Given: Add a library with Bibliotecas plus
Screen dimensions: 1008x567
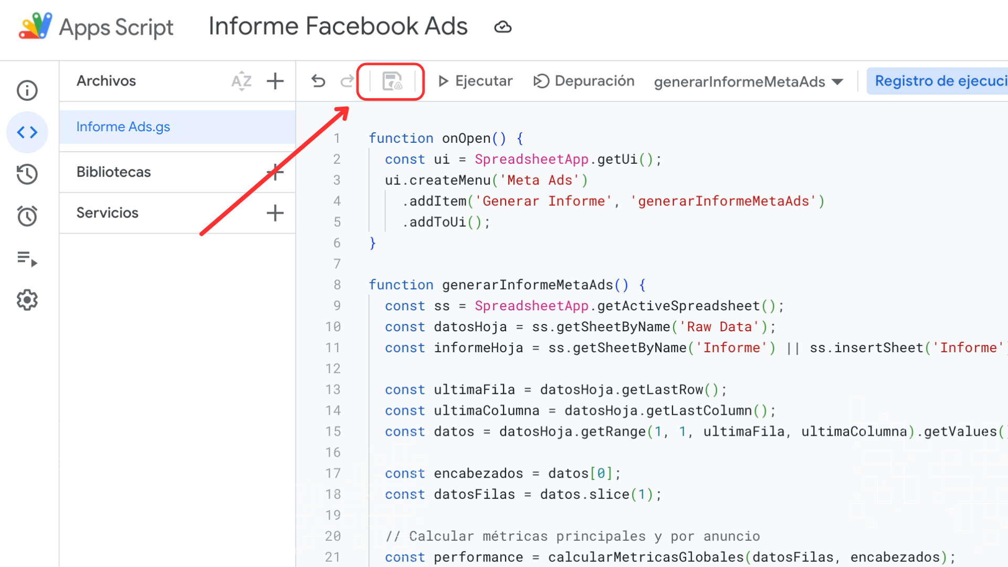Looking at the screenshot, I should click(275, 172).
